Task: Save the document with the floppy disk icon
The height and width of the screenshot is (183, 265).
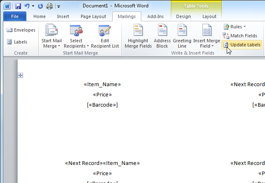Action: point(18,6)
